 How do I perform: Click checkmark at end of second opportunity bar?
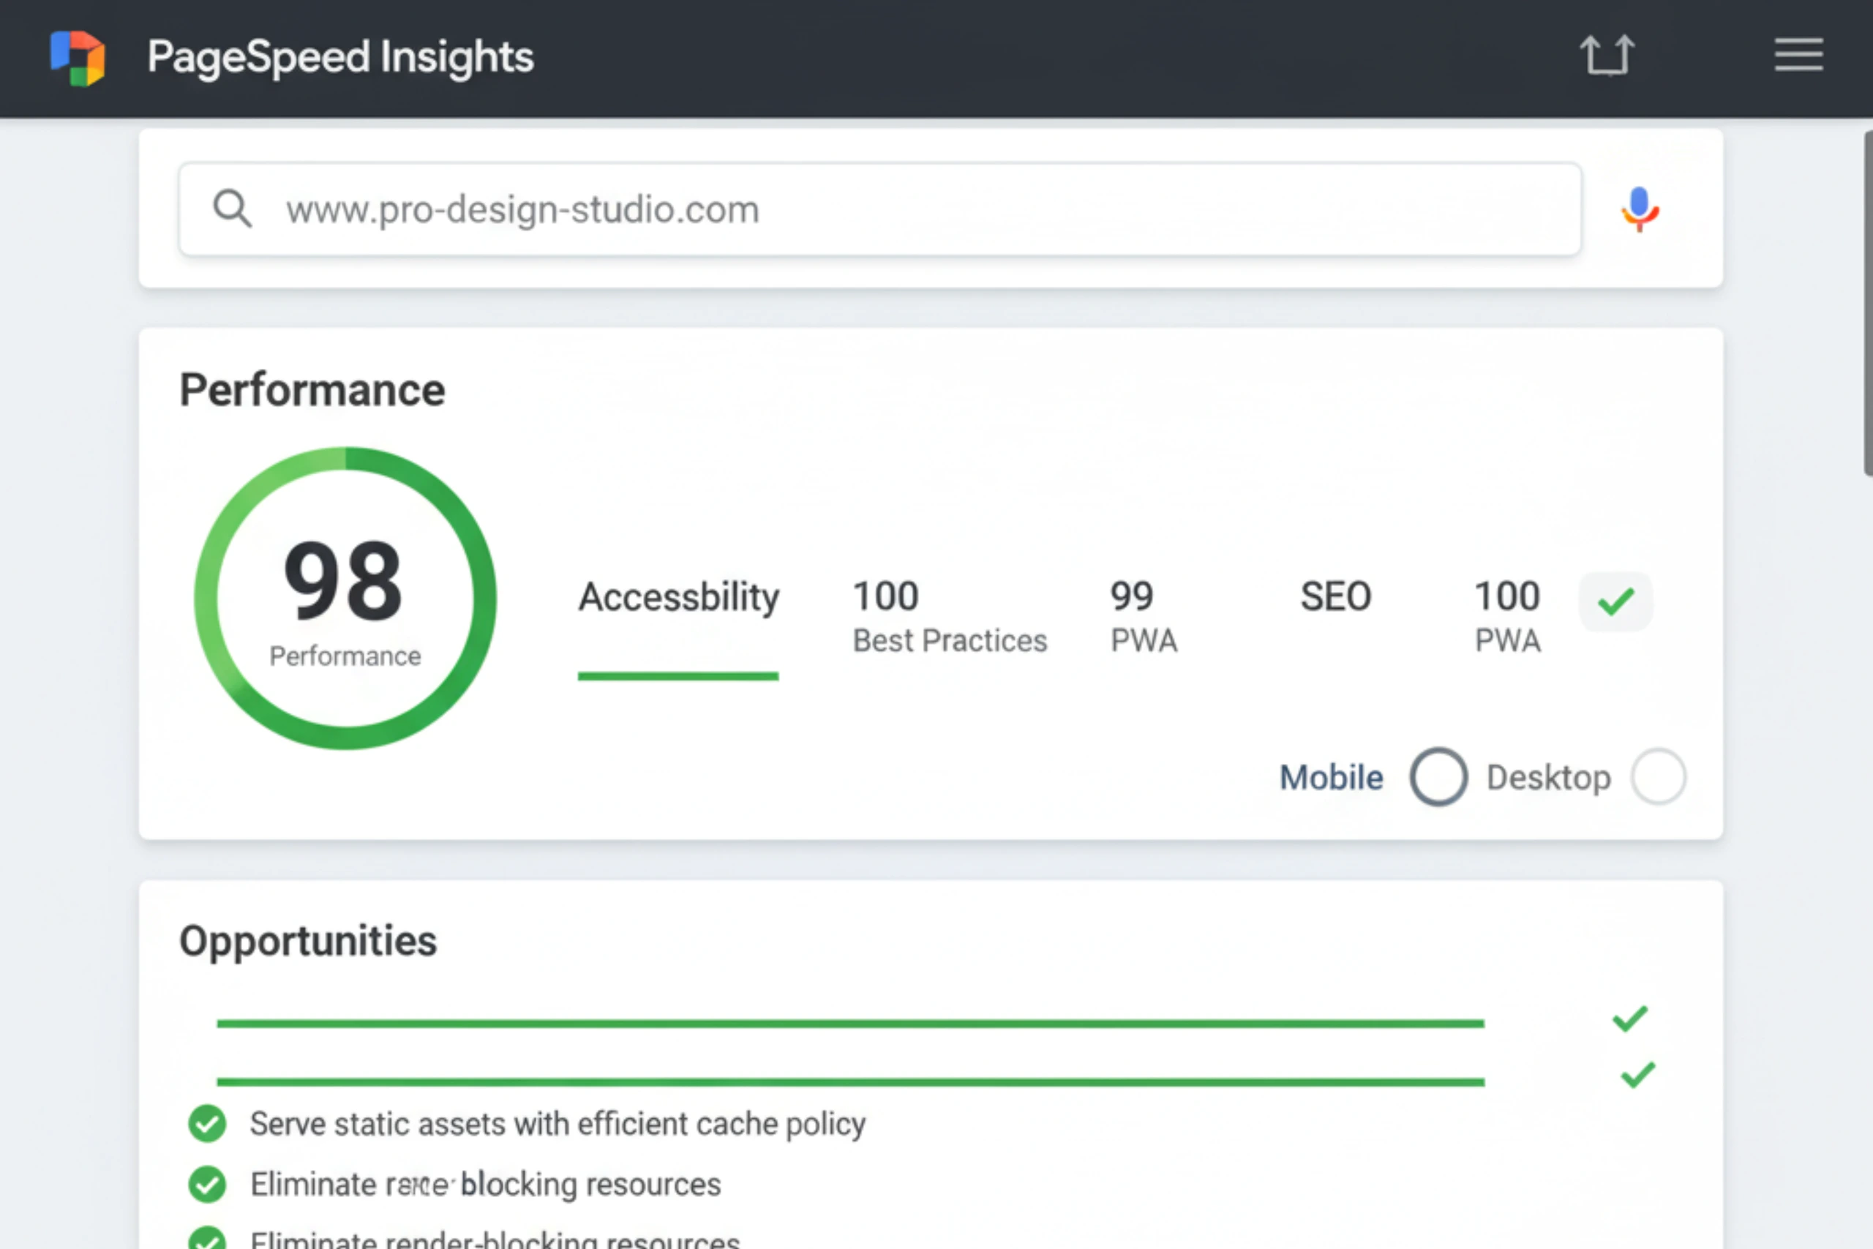click(x=1637, y=1076)
